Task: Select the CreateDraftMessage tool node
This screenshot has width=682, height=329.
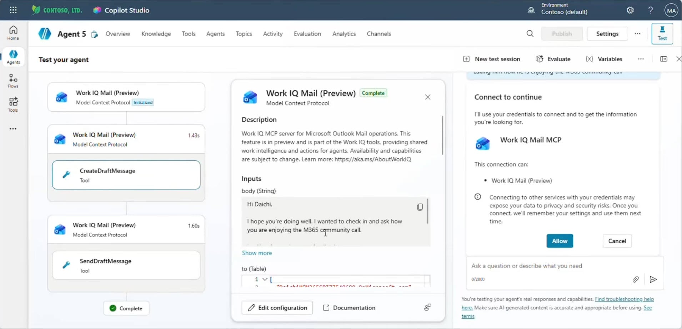Action: tap(126, 175)
